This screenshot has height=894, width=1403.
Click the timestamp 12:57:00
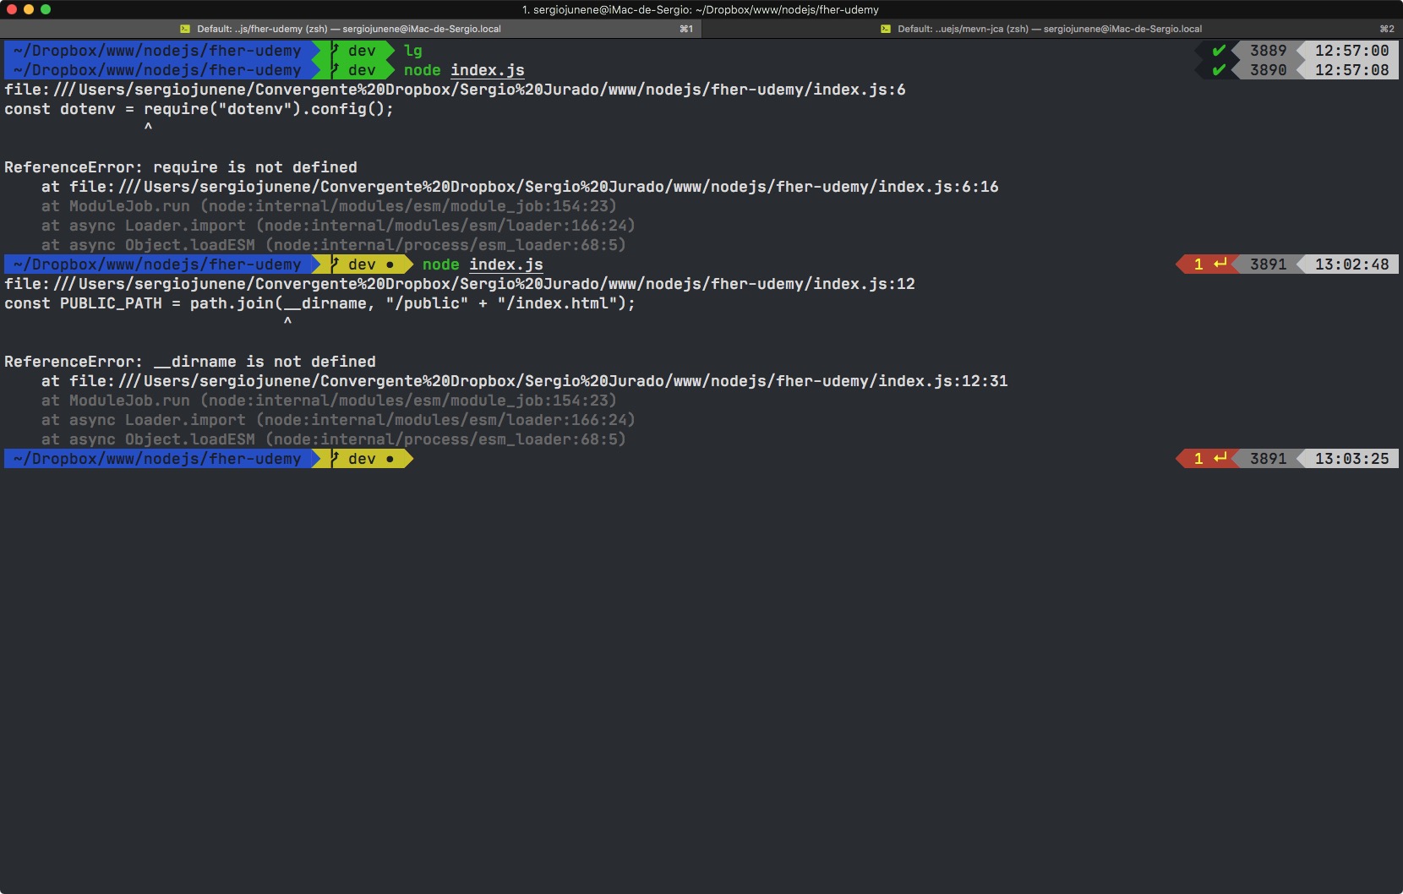[x=1352, y=51]
